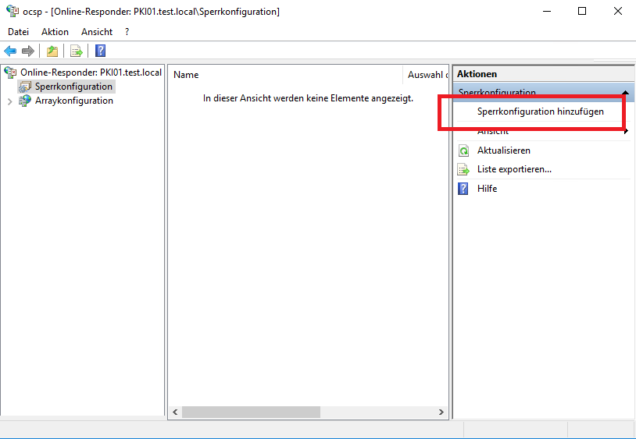The height and width of the screenshot is (439, 636).
Task: Click the back arrow in the toolbar
Action: tap(10, 51)
